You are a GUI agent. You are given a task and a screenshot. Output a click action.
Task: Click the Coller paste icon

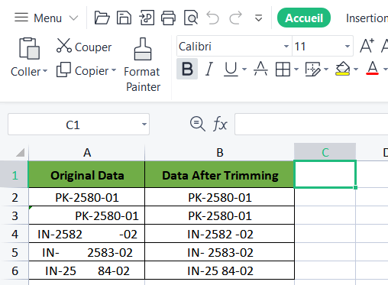[x=29, y=48]
